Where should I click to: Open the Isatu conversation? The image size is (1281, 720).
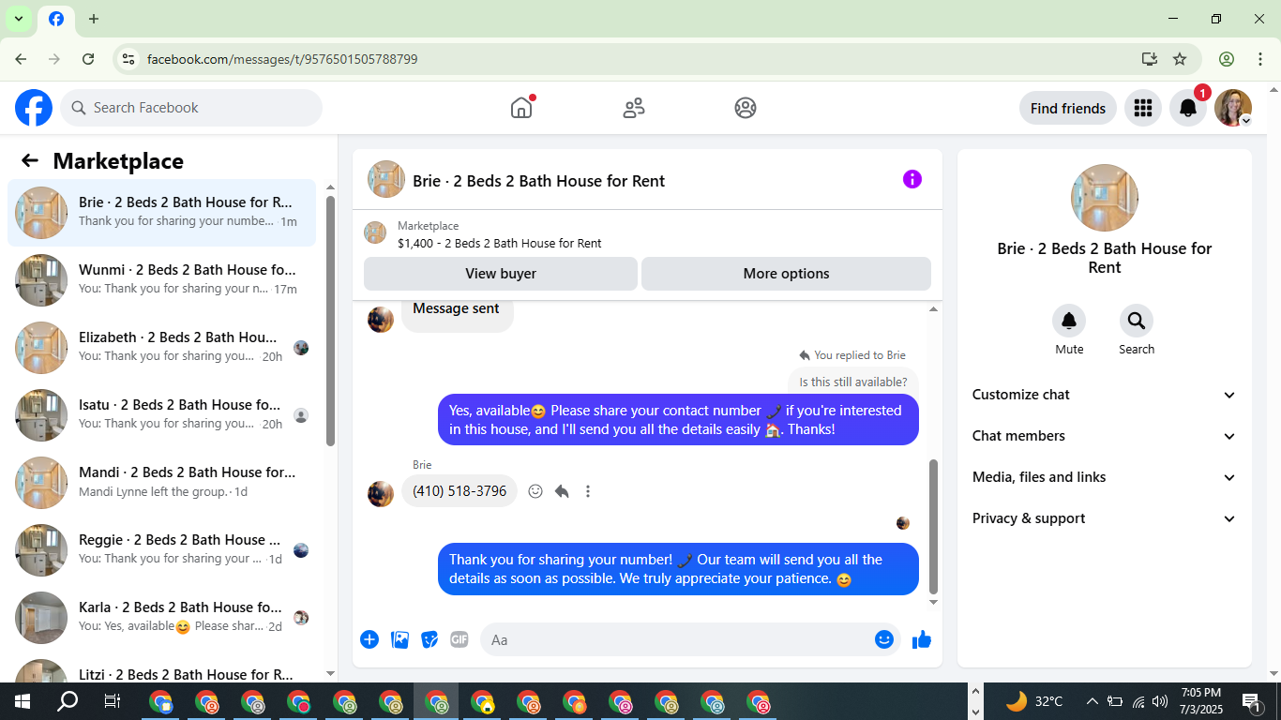(x=162, y=415)
